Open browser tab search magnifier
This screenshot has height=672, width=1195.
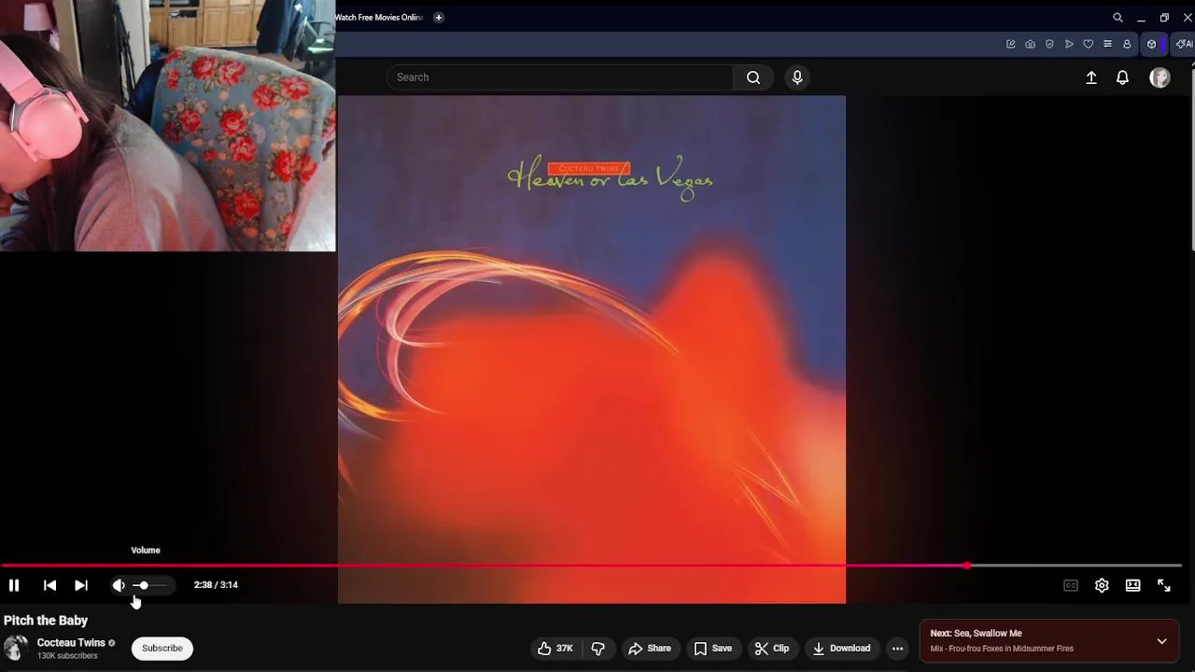pyautogui.click(x=1118, y=18)
